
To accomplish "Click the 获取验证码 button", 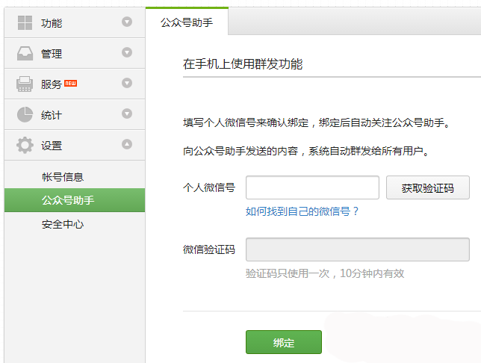I will point(427,188).
